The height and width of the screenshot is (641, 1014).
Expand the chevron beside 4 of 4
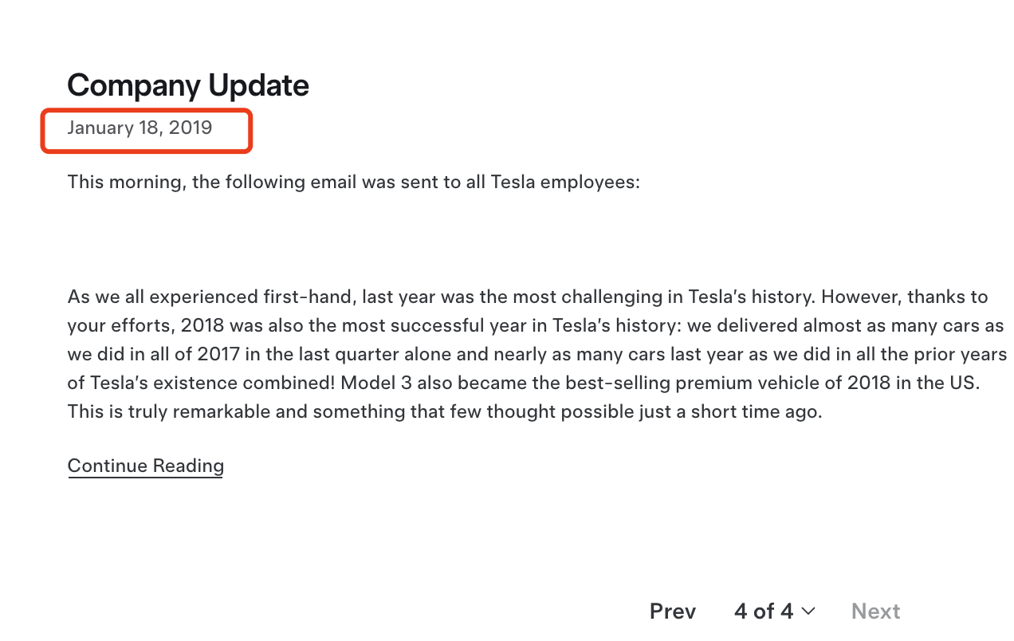pyautogui.click(x=808, y=612)
